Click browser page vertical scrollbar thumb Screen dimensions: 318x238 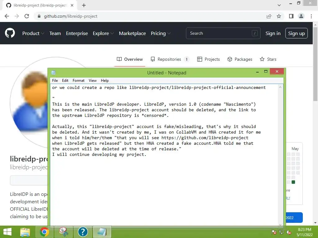tap(315, 64)
